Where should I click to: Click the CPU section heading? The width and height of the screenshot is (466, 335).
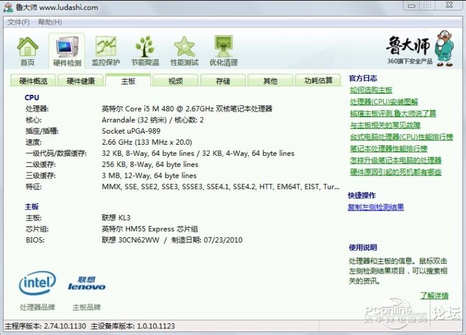tap(32, 97)
